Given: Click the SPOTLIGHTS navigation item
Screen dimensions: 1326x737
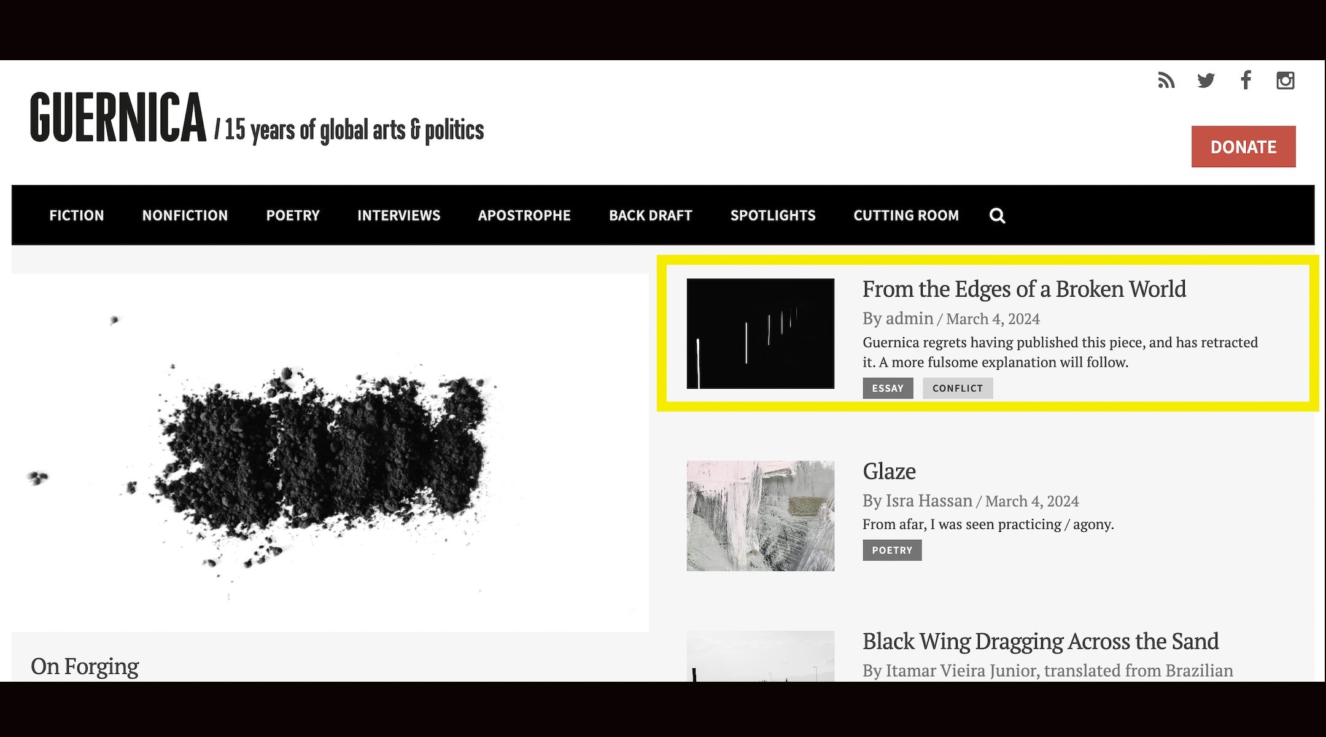Looking at the screenshot, I should pos(773,215).
